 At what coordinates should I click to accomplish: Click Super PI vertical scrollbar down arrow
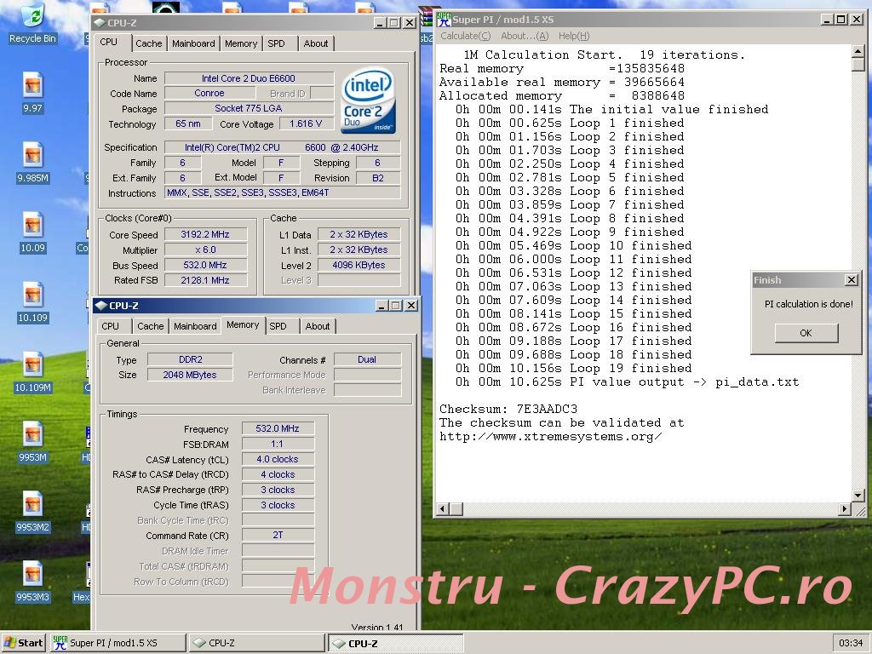tap(858, 495)
